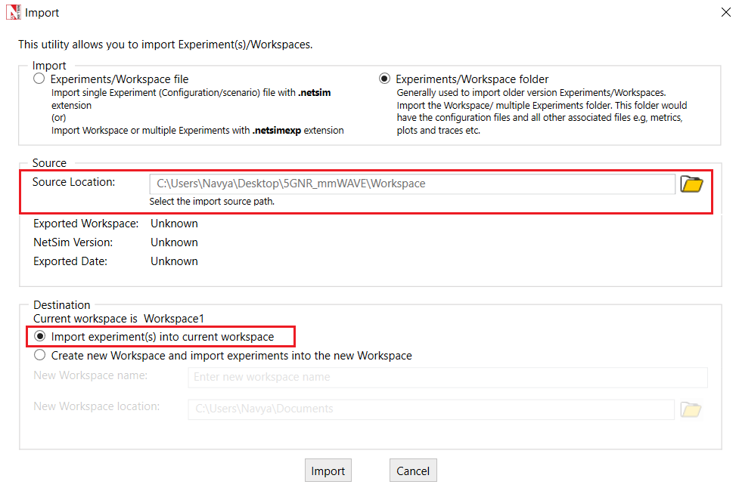Viewport: 739px width, 500px height.
Task: Click the New Workspace location field
Action: (x=431, y=409)
